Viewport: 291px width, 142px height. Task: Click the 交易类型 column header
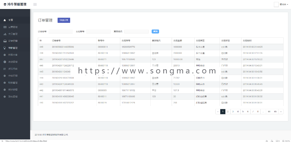[x=200, y=41]
